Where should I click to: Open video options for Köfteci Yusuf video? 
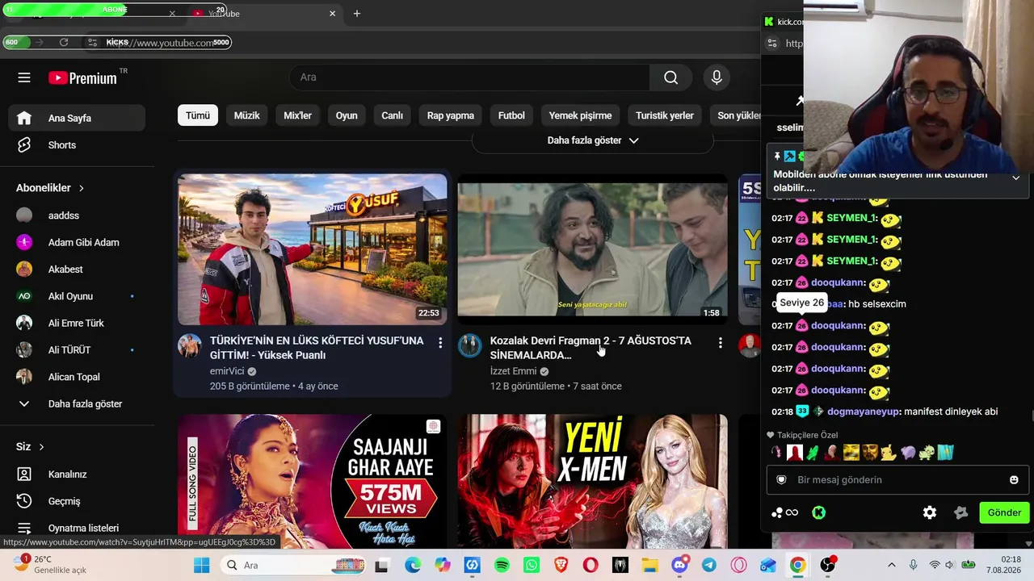(440, 343)
